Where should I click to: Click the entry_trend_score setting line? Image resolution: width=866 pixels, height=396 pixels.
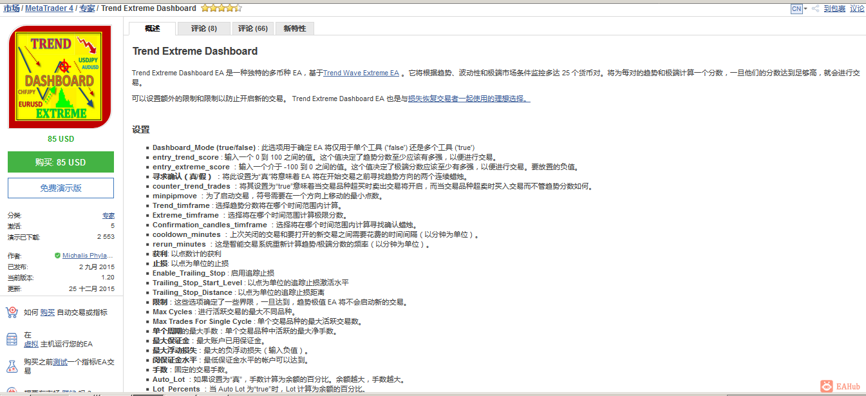pos(324,158)
